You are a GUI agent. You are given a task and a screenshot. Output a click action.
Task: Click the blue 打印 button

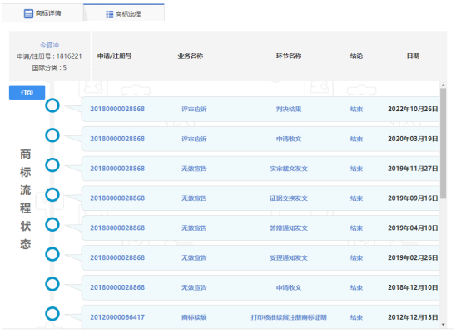click(x=27, y=92)
